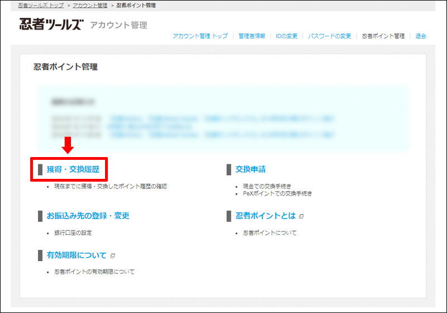Viewport: 447px width, 313px height.
Task: Open お振込み先の登録・変更 link
Action: 88,216
